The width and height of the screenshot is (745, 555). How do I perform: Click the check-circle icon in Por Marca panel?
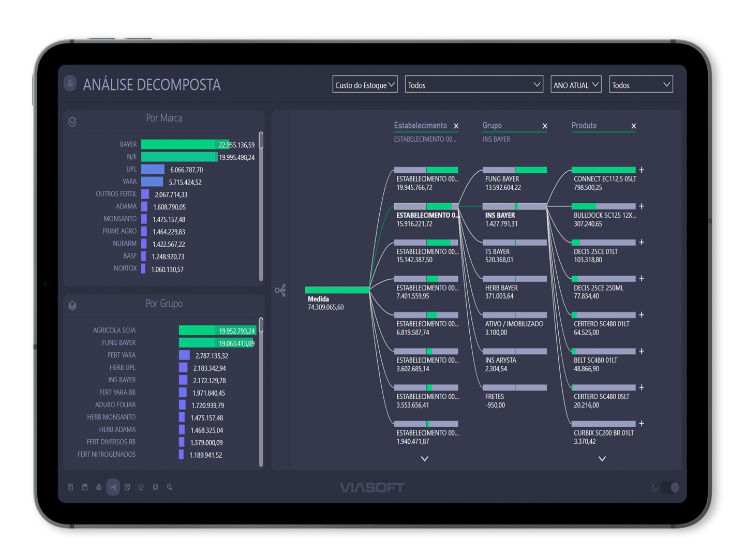coord(72,122)
